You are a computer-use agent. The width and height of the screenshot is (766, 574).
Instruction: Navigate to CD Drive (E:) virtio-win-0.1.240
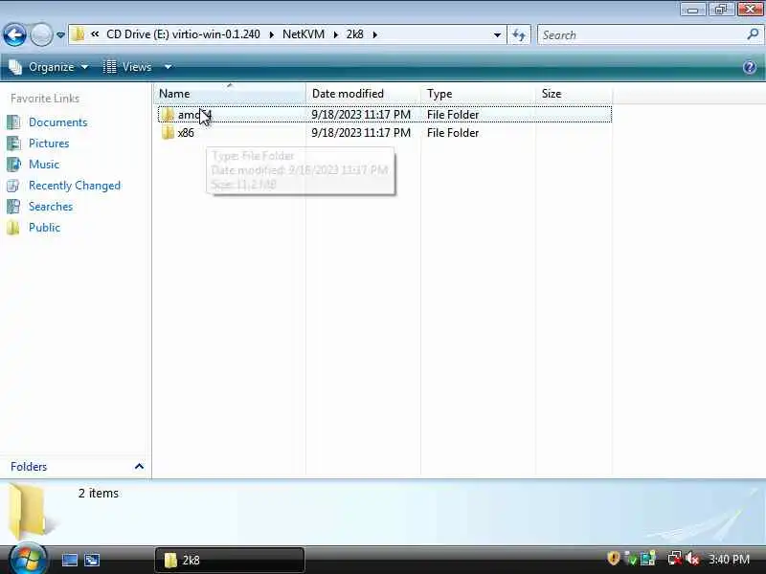coord(183,34)
